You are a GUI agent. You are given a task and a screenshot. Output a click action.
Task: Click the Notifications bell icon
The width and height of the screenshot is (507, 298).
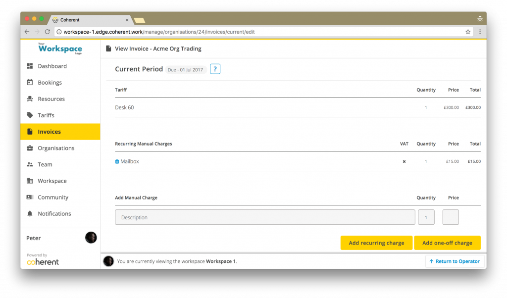30,214
